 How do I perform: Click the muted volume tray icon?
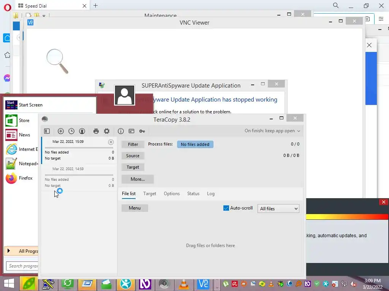(353, 284)
